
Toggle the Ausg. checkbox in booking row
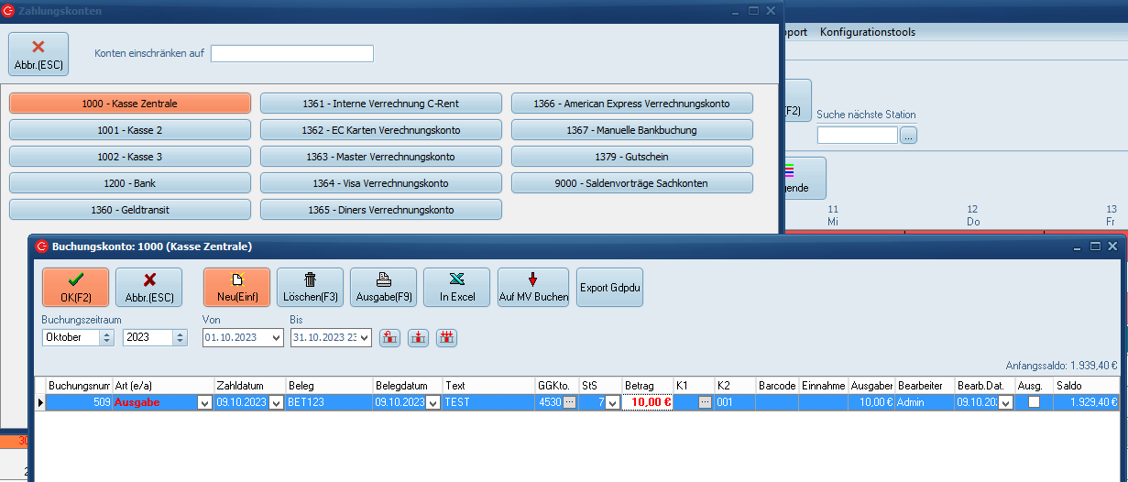pyautogui.click(x=1034, y=402)
